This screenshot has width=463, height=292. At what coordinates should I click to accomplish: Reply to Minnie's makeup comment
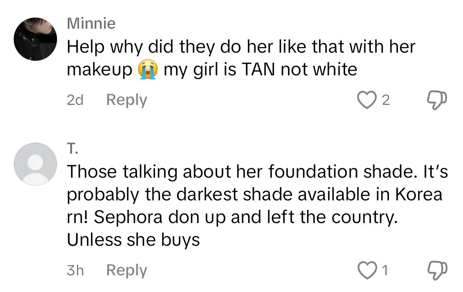pos(126,100)
